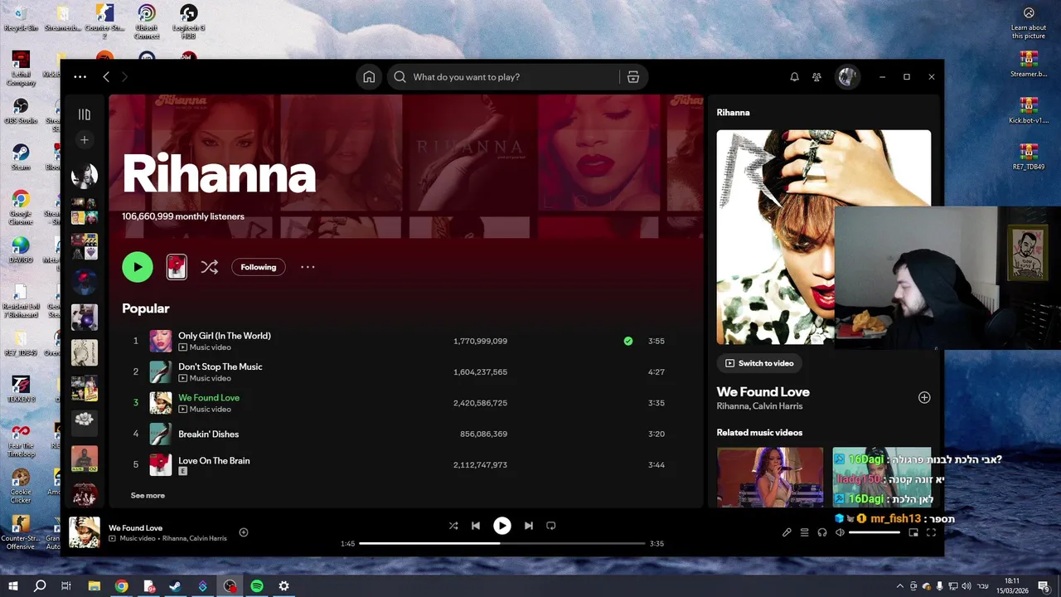Open OBS Studio from the taskbar
Screen dimensions: 1061x597
pyautogui.click(x=230, y=586)
